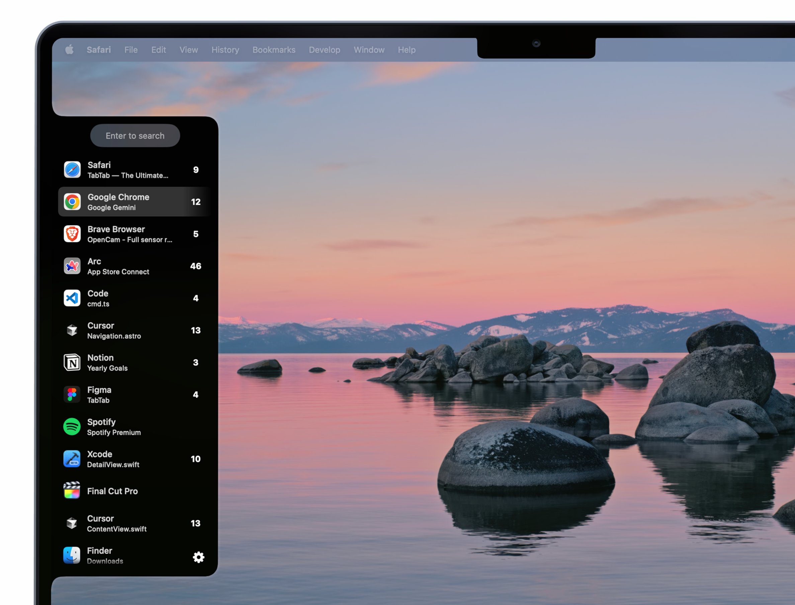Open the Develop menu in Safari

[x=324, y=50]
